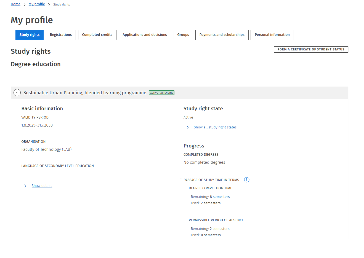Go to Applications and decisions tab
Viewport: 364px width, 258px height.
click(145, 35)
